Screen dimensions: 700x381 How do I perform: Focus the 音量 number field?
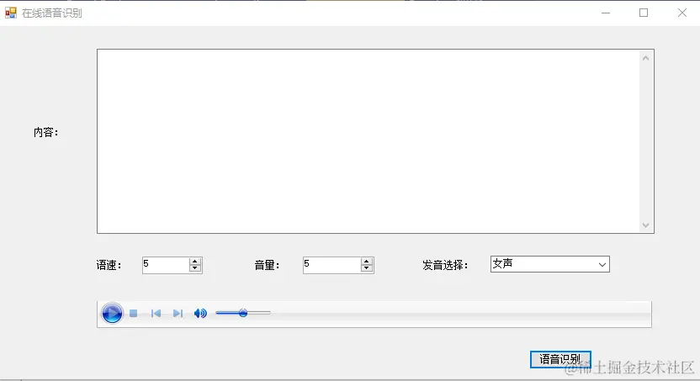click(x=331, y=265)
